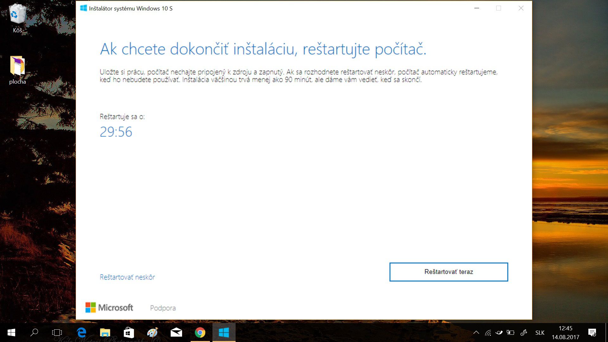Click the 'Inštalátor systému Windows 10 S' title text
The height and width of the screenshot is (342, 608).
click(131, 9)
